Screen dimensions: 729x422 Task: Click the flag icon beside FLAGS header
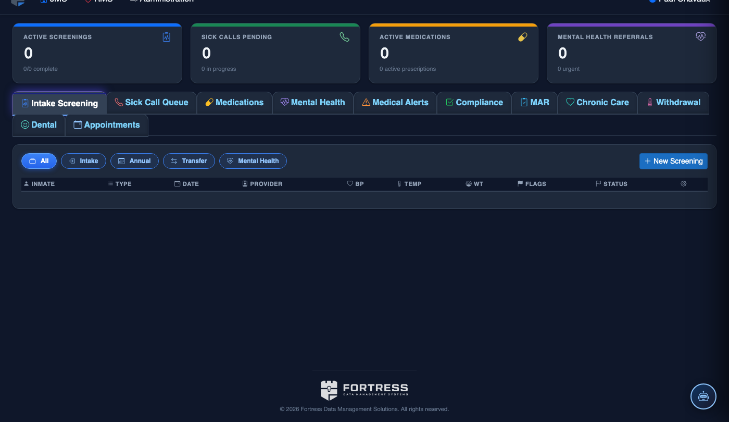(x=520, y=184)
